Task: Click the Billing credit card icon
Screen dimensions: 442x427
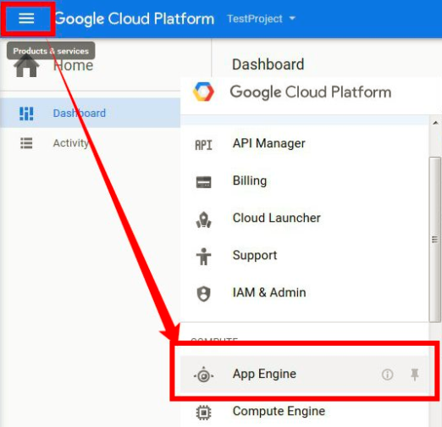Action: (203, 182)
